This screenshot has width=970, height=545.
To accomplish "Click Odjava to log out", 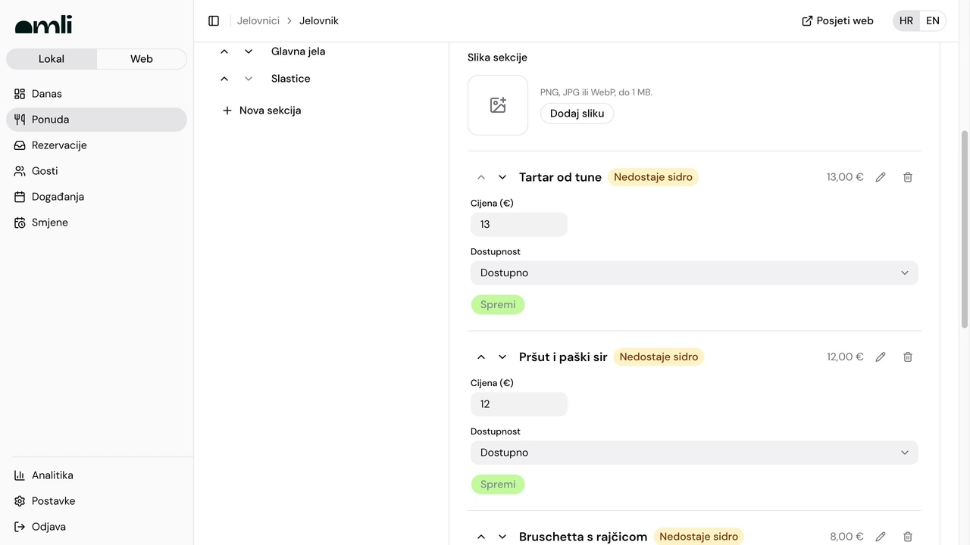I will point(96,527).
